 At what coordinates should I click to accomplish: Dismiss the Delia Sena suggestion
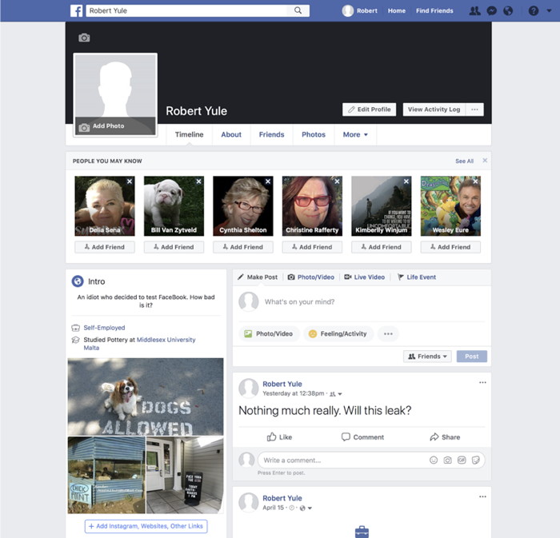click(130, 181)
